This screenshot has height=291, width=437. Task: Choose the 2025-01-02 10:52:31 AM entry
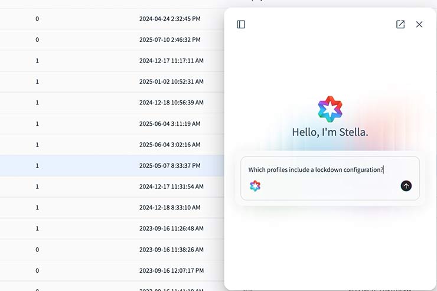tap(171, 81)
